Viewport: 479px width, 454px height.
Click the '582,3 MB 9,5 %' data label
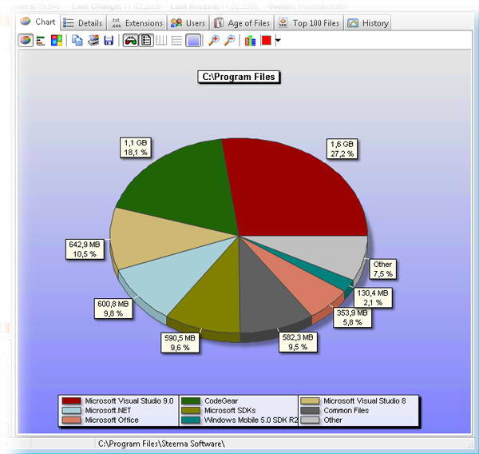tap(298, 342)
